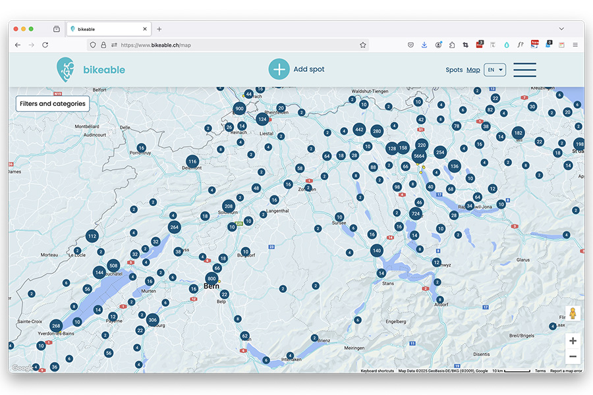Zoom in on the map

click(x=573, y=340)
